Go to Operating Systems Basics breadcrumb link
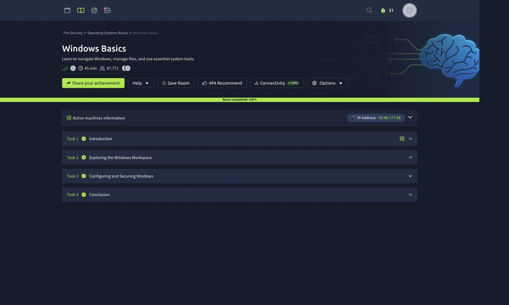Image resolution: width=509 pixels, height=305 pixels. [108, 33]
